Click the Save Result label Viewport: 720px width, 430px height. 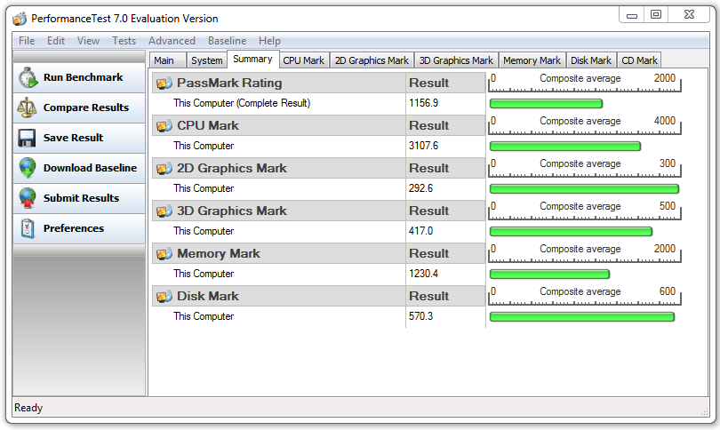[x=73, y=138]
